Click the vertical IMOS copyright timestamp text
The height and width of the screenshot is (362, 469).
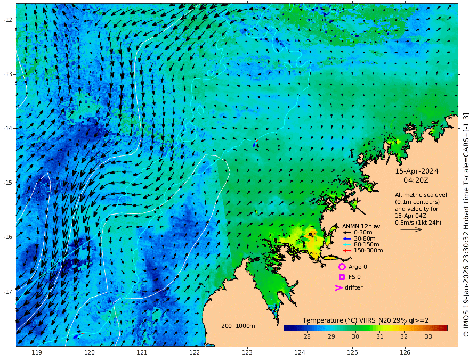(465, 225)
